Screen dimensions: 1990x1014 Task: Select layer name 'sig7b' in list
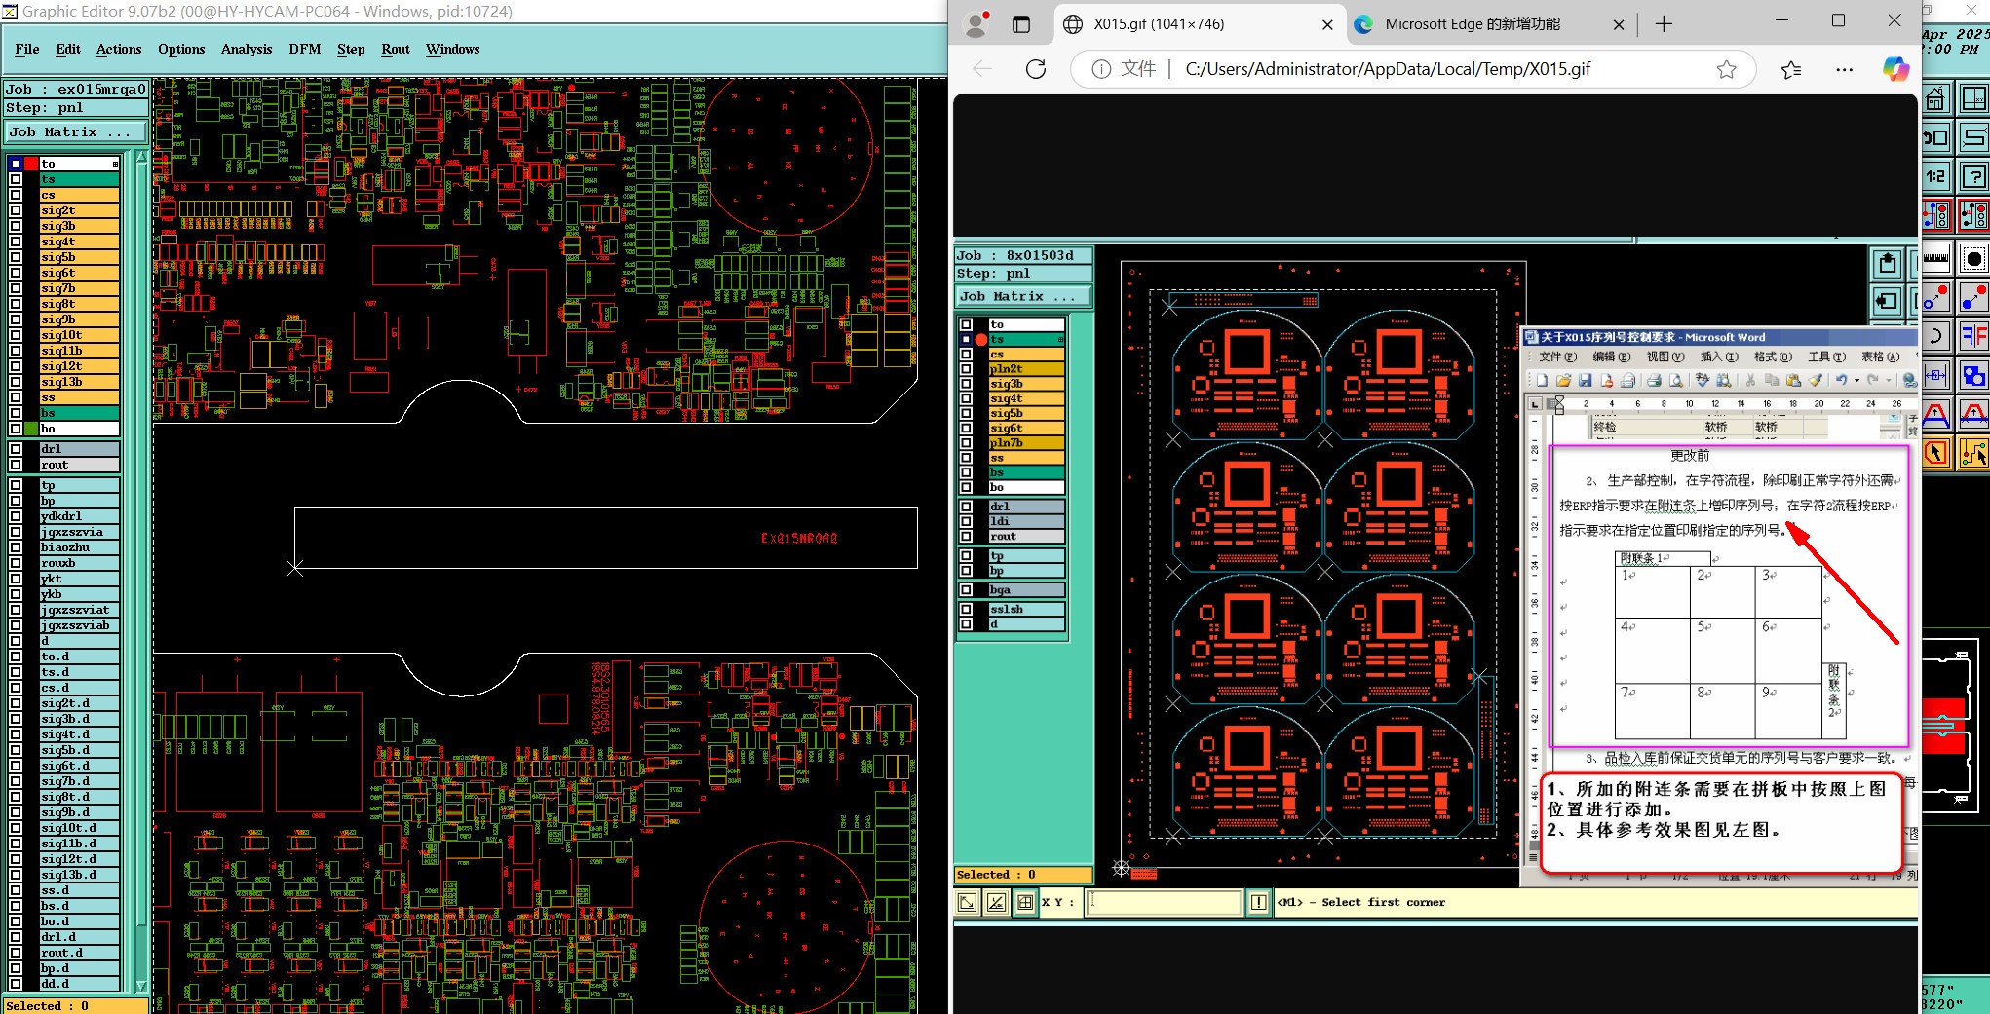pyautogui.click(x=79, y=288)
